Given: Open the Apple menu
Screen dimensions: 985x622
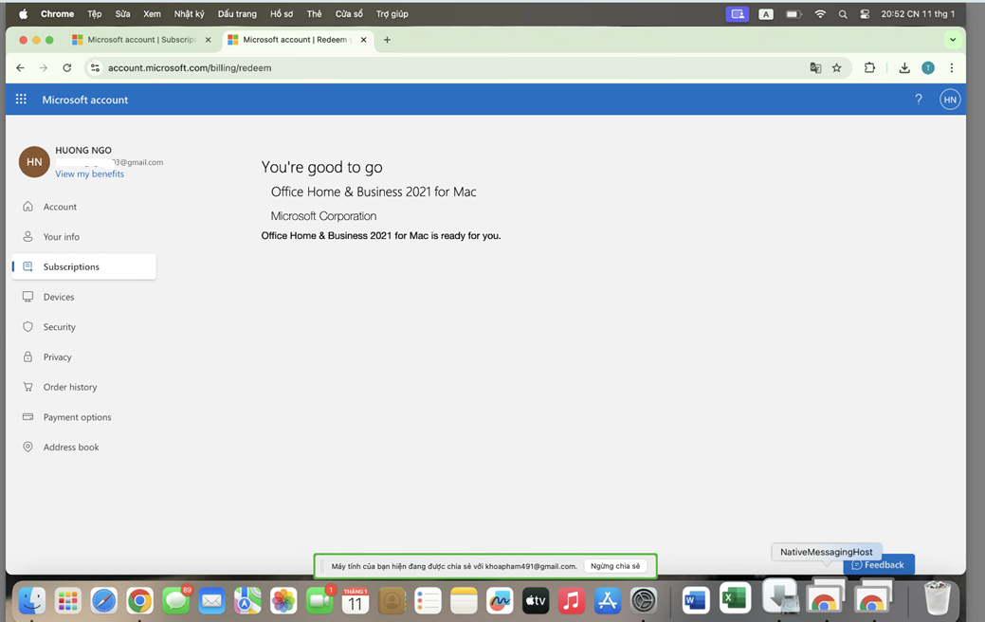Looking at the screenshot, I should click(x=24, y=14).
